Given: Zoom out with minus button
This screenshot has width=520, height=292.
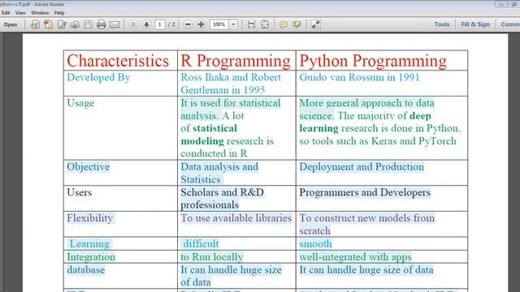Looking at the screenshot, I should (x=188, y=24).
